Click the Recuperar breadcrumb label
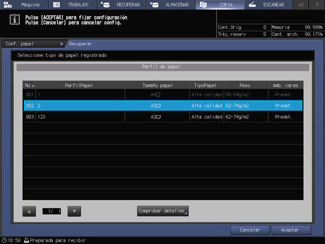The height and width of the screenshot is (244, 325). tap(80, 44)
